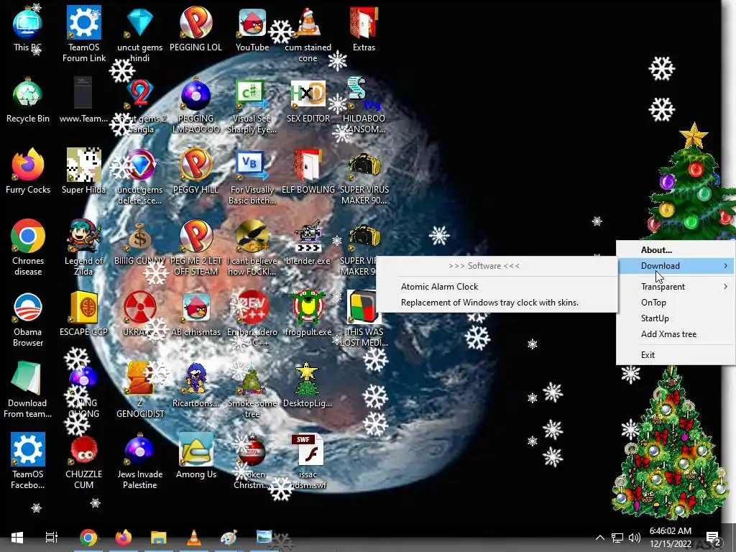
Task: Open the TeamOS Forum Link shortcut
Action: (x=83, y=34)
